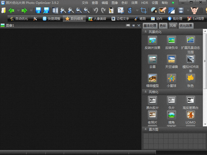Click the retouch hand photo icon
This screenshot has height=155, width=207.
(162, 10)
